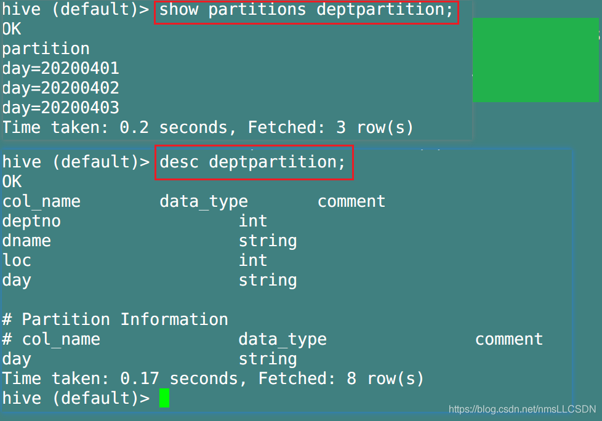Click the 'desc deptpartition;' command text
The height and width of the screenshot is (421, 602).
[x=252, y=162]
